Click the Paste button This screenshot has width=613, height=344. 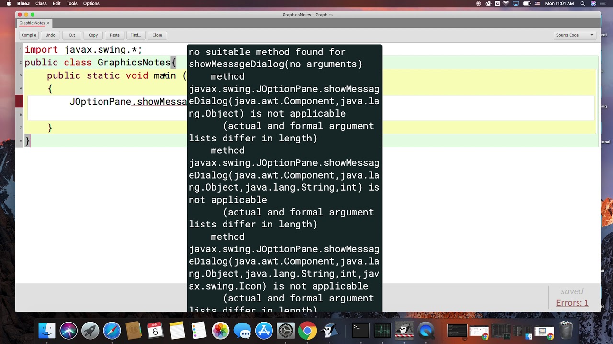[x=114, y=35]
